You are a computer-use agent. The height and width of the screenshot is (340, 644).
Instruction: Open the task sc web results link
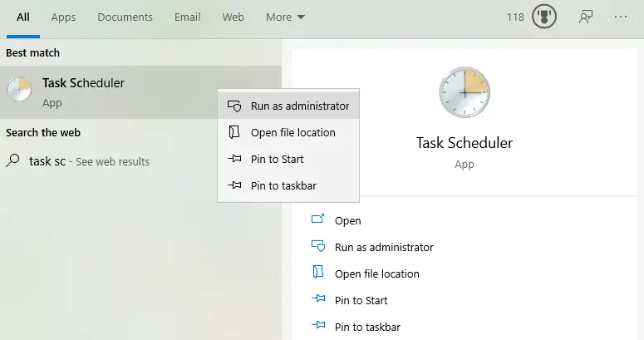pyautogui.click(x=89, y=161)
